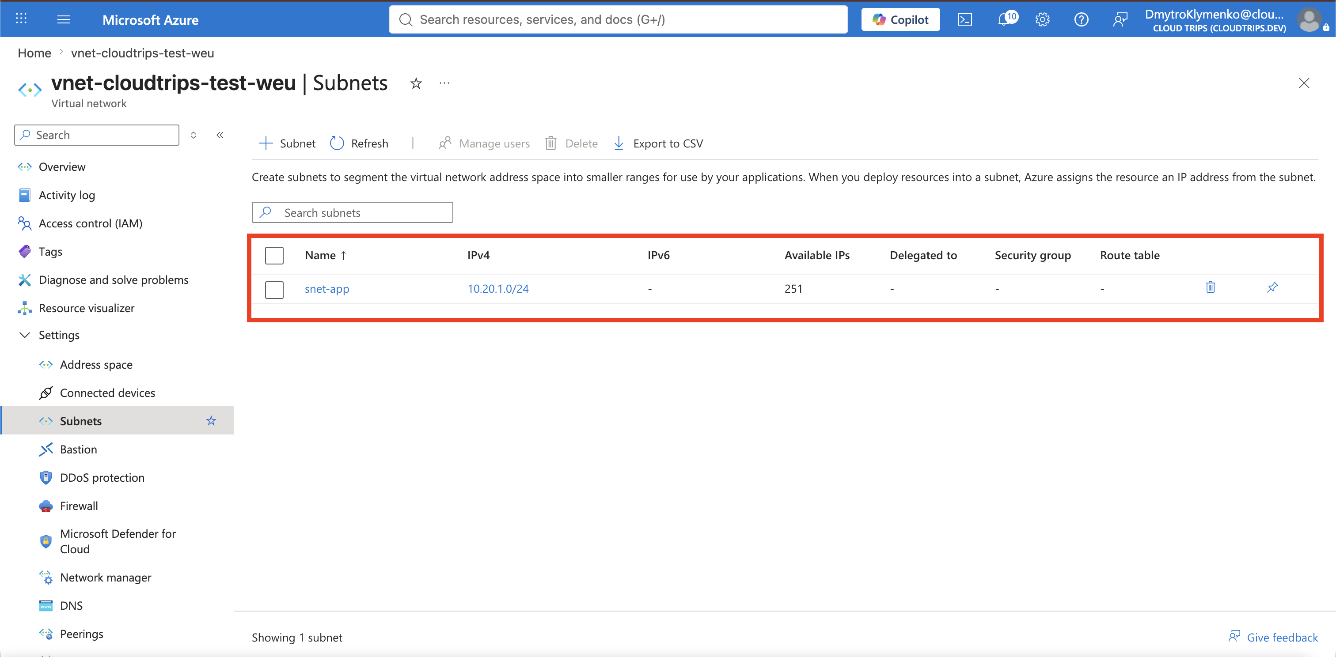
Task: Open Activity log
Action: click(67, 195)
